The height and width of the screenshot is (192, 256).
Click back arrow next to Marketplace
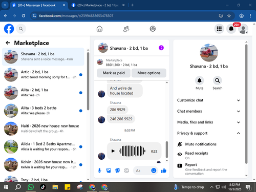click(8, 42)
